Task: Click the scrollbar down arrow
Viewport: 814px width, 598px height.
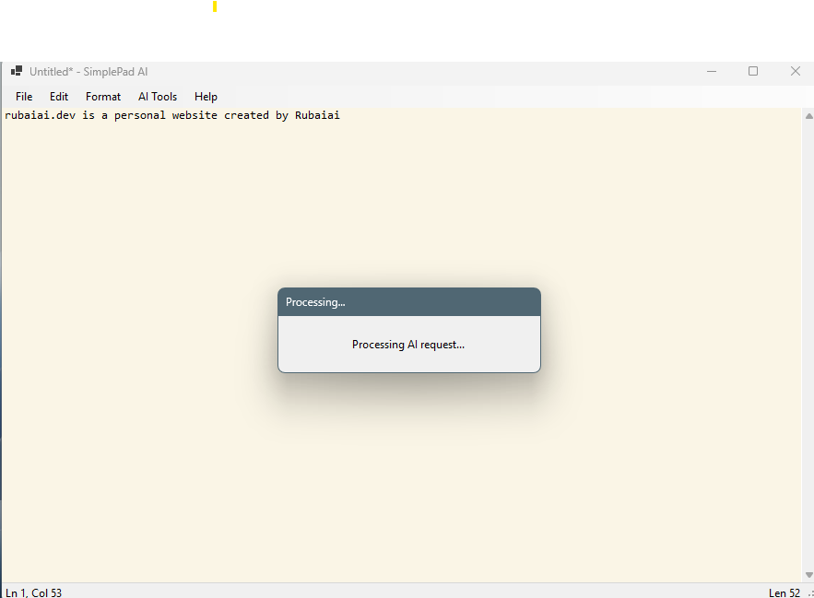Action: [808, 575]
